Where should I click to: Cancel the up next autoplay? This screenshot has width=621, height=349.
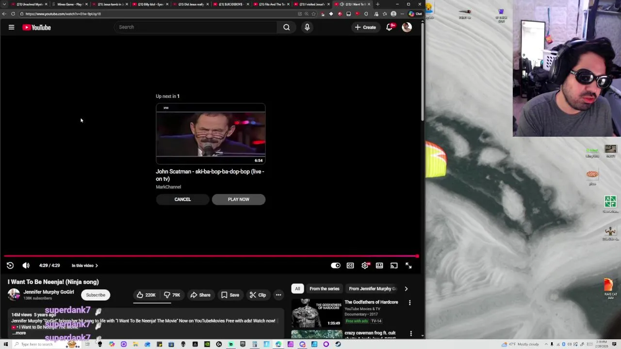(x=182, y=199)
